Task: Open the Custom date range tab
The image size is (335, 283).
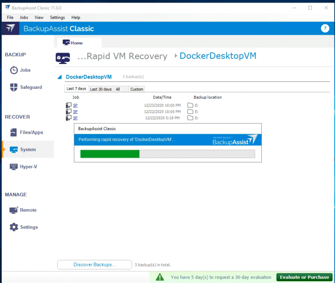Action: [137, 89]
